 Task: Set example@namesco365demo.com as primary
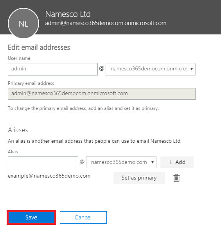coord(139,178)
